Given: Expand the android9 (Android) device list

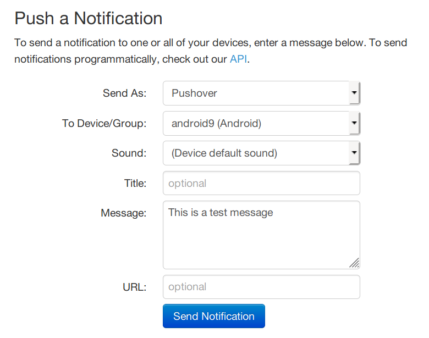Looking at the screenshot, I should pos(256,123).
